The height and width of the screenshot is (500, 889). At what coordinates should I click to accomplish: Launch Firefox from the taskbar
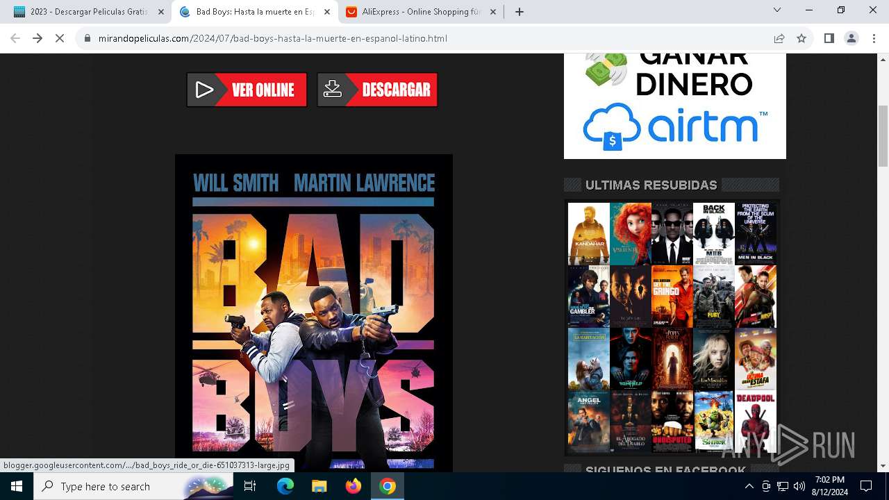pyautogui.click(x=353, y=486)
